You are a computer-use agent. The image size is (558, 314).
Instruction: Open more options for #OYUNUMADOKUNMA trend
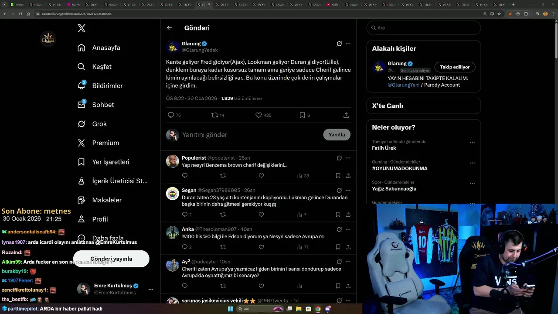tap(472, 163)
